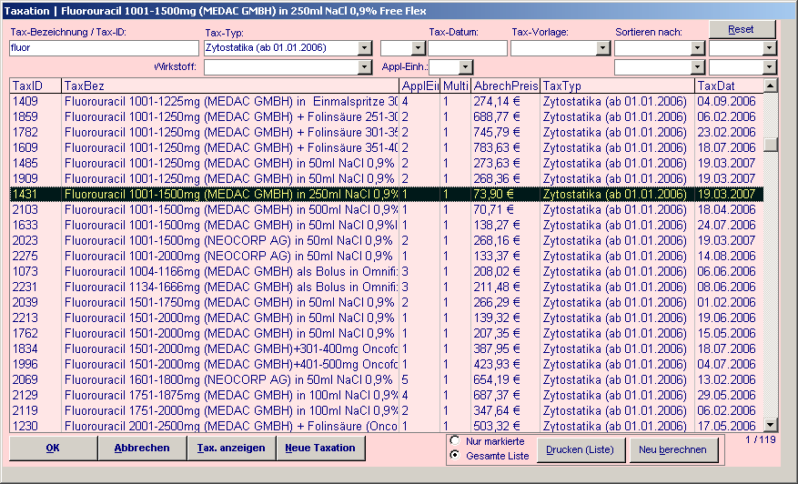Open the Tax-Typ dropdown arrow
The width and height of the screenshot is (798, 484).
point(364,48)
